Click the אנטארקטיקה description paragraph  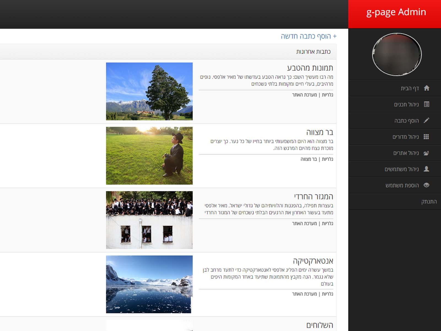[268, 277]
